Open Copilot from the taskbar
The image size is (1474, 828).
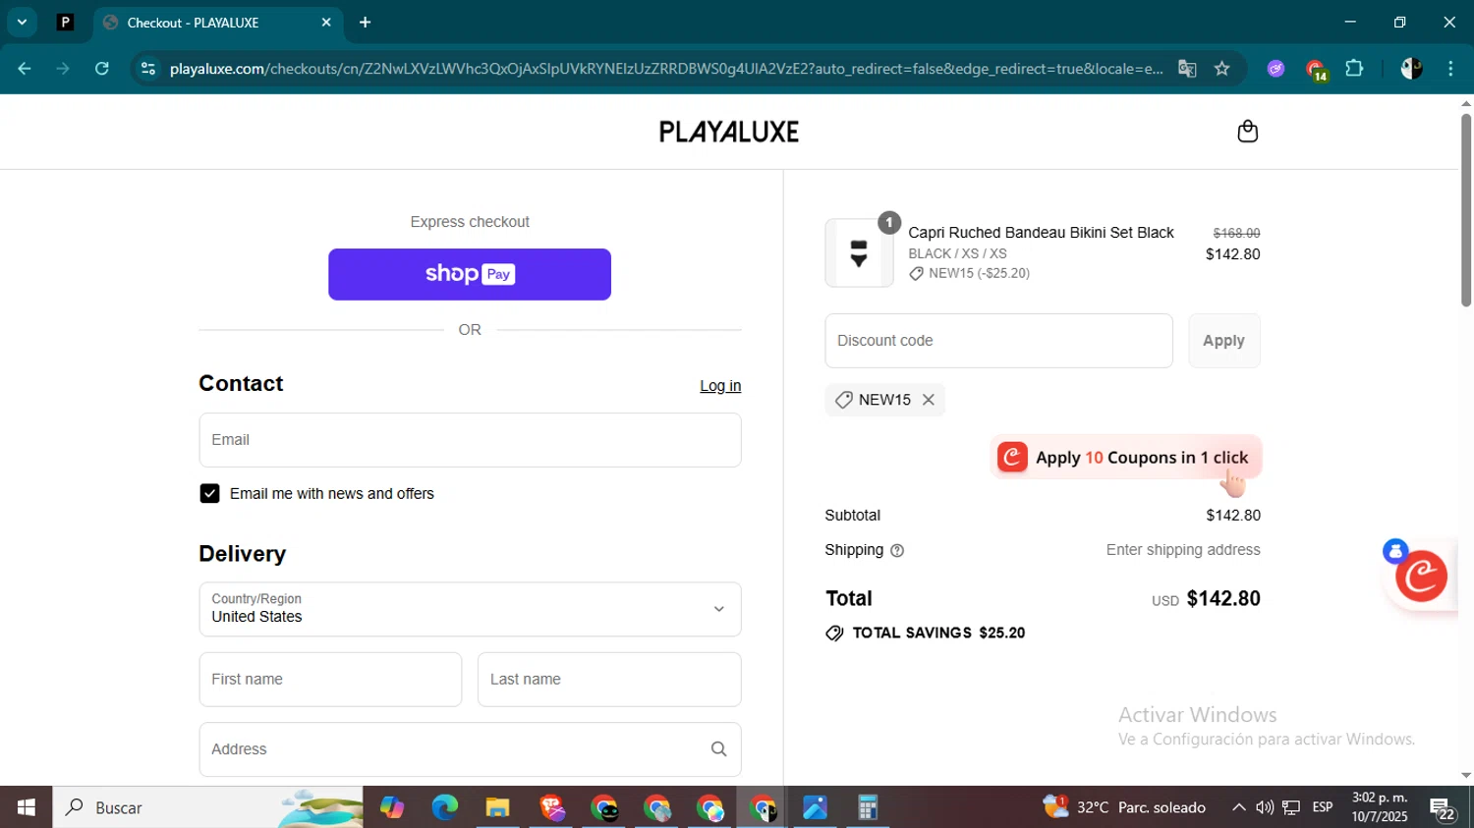(x=392, y=807)
